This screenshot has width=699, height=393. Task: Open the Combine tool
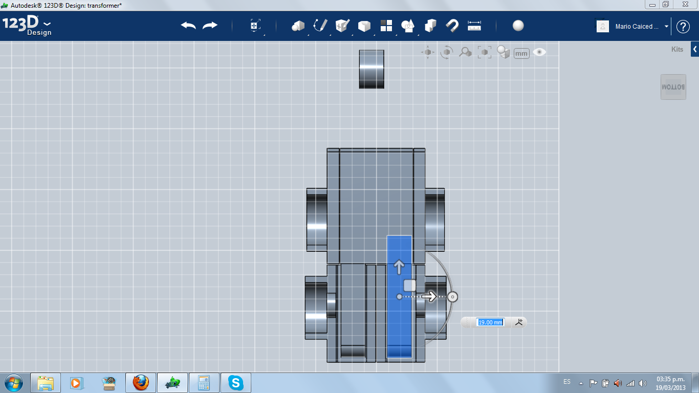[430, 26]
